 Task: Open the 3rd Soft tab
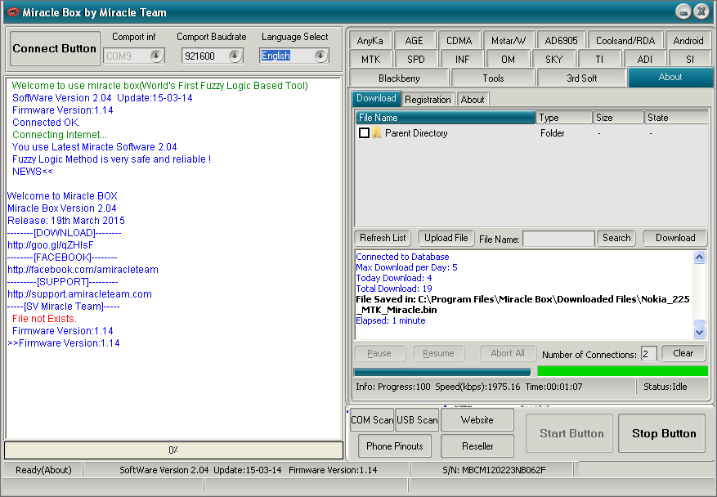click(x=581, y=78)
